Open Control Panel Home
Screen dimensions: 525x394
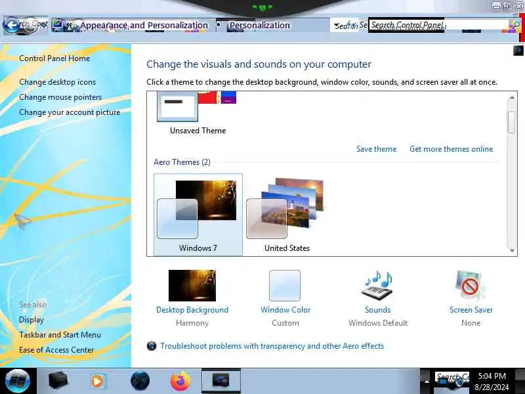click(x=54, y=58)
